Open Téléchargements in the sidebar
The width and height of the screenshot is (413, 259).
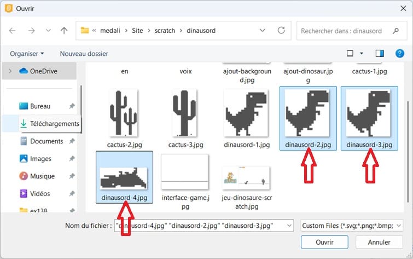click(50, 123)
